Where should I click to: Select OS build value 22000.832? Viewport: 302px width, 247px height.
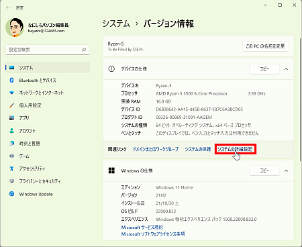click(x=166, y=211)
